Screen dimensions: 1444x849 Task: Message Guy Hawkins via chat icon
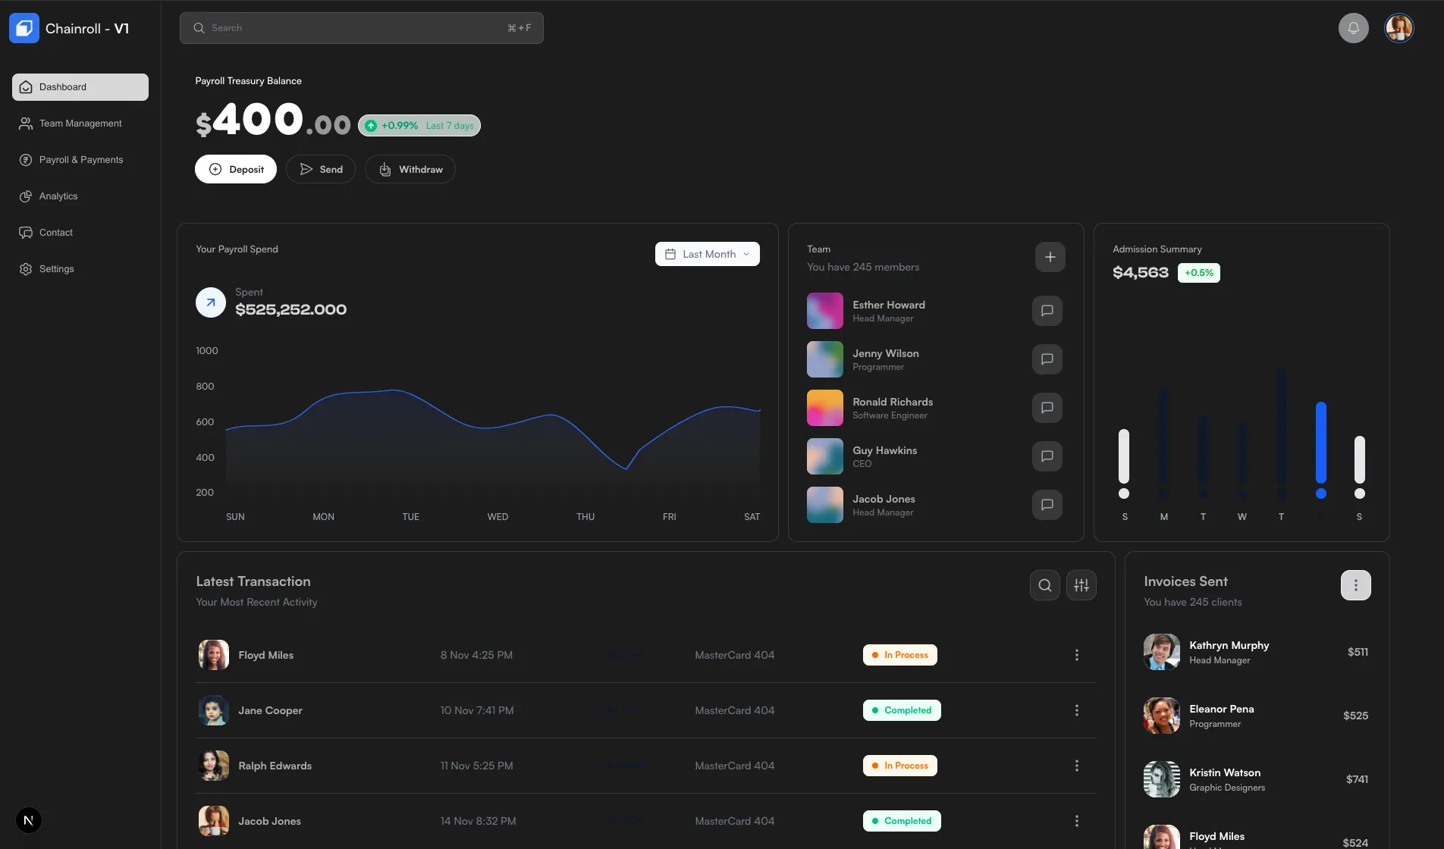click(x=1047, y=456)
